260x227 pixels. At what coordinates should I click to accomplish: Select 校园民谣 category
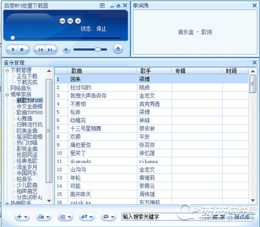click(27, 155)
